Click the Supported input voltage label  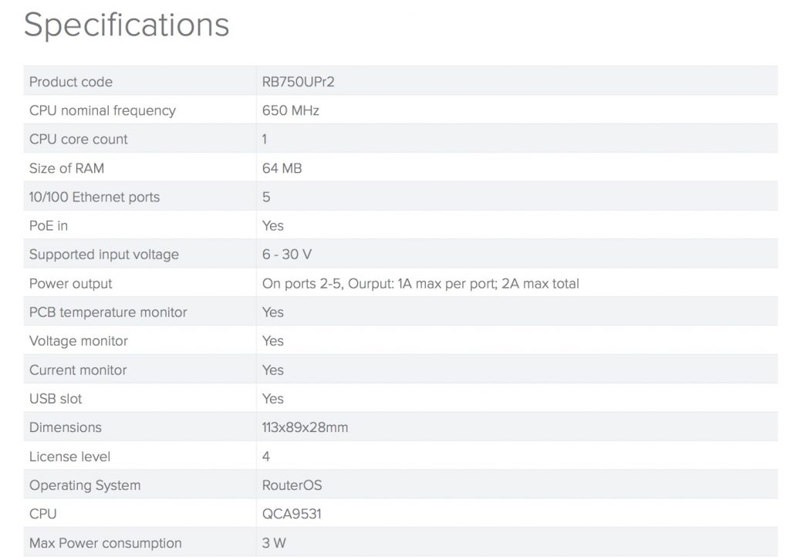[x=104, y=255]
